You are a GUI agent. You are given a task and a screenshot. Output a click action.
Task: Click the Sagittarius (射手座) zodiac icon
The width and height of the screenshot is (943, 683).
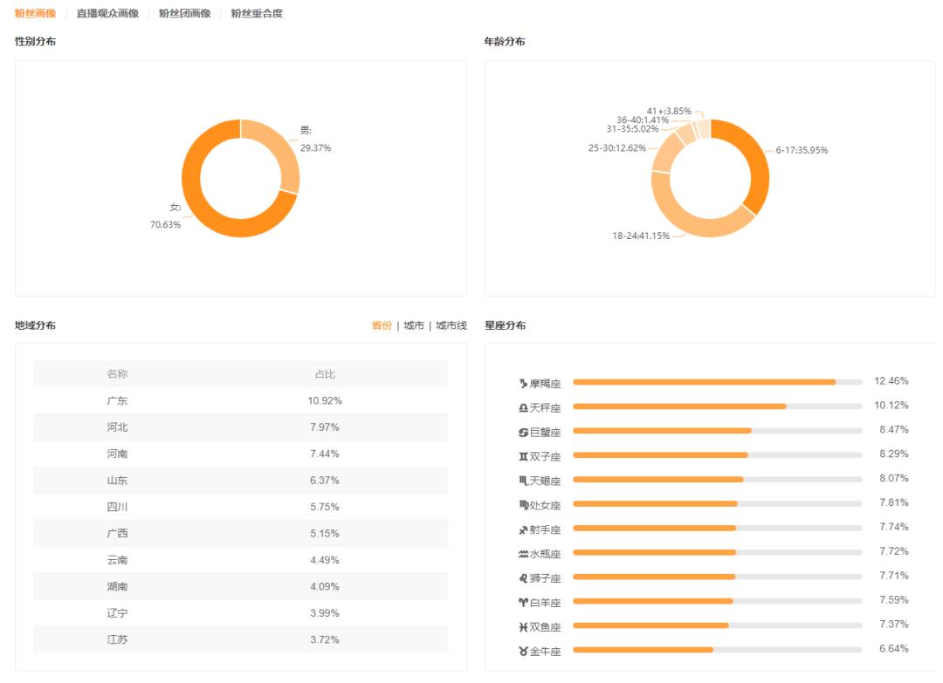(523, 529)
